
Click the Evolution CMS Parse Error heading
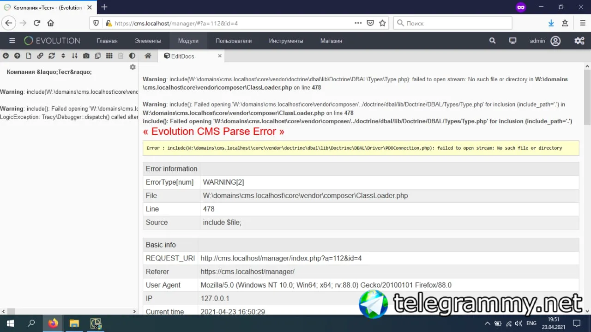214,132
